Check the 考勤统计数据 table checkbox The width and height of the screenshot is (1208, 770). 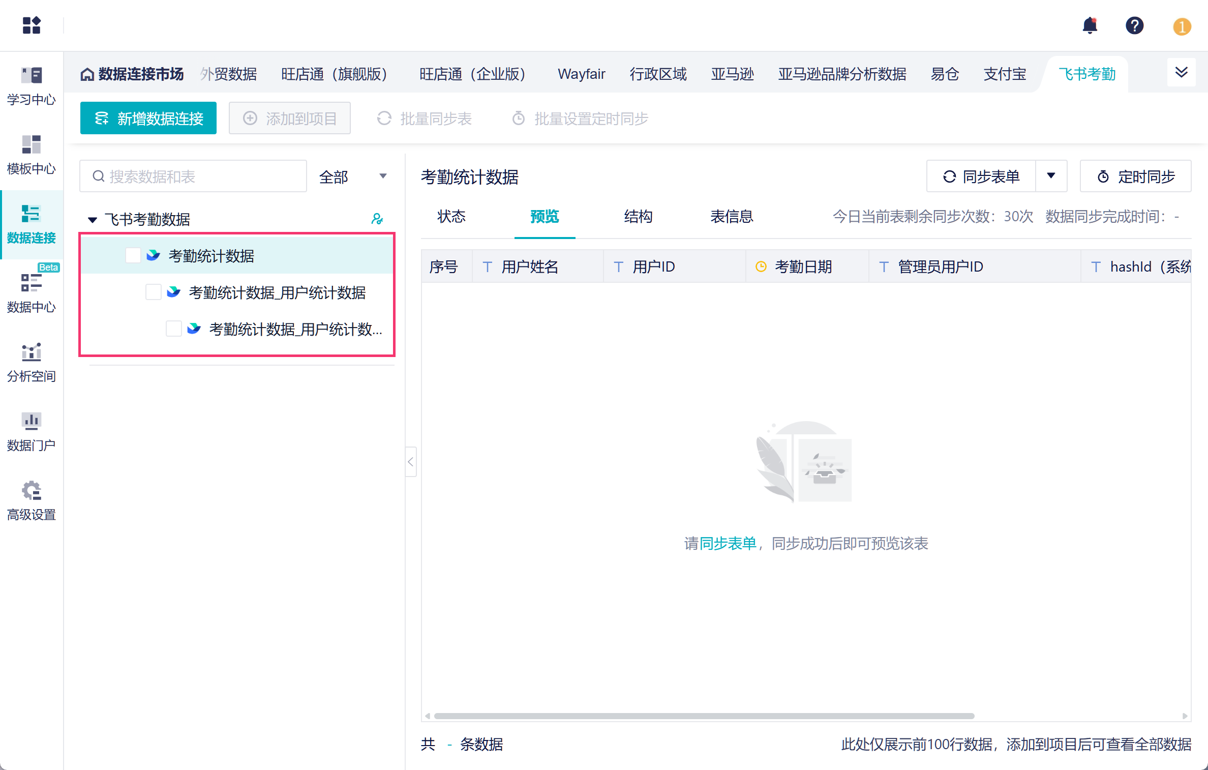click(133, 255)
